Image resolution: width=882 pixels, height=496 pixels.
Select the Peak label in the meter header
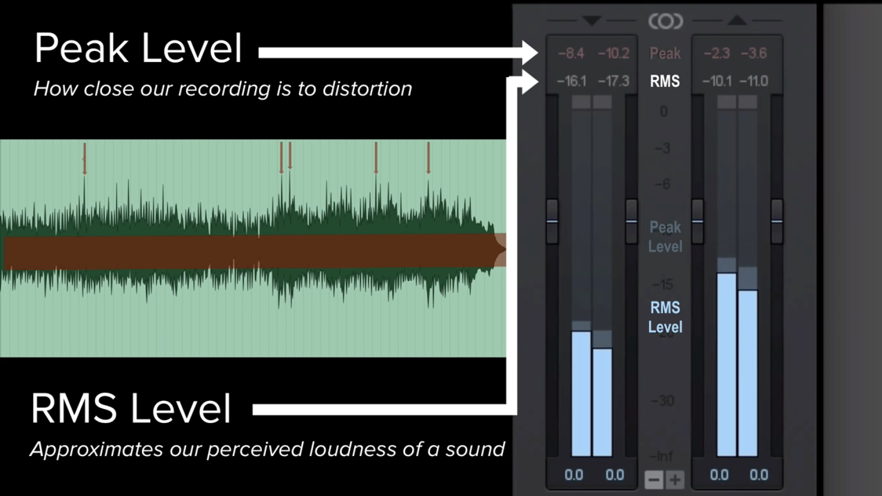pos(665,53)
